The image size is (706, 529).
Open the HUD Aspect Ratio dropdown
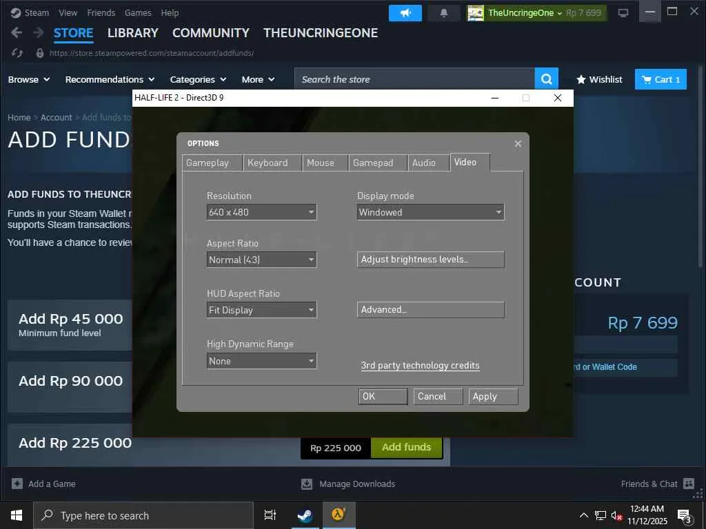261,310
